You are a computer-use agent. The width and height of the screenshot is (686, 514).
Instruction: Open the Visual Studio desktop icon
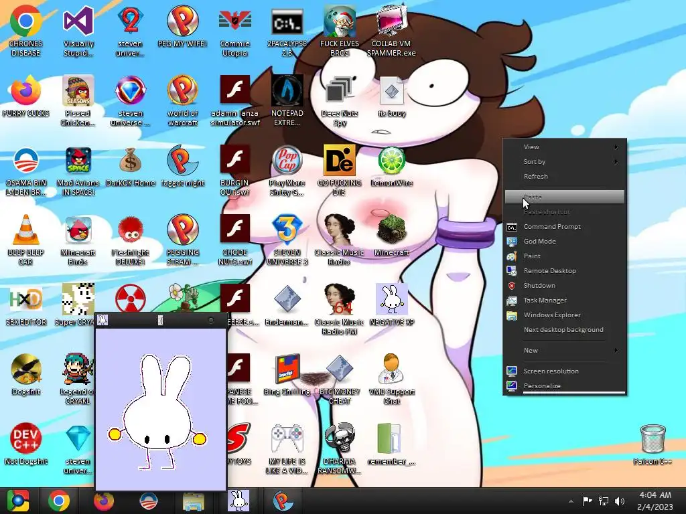[x=78, y=22]
